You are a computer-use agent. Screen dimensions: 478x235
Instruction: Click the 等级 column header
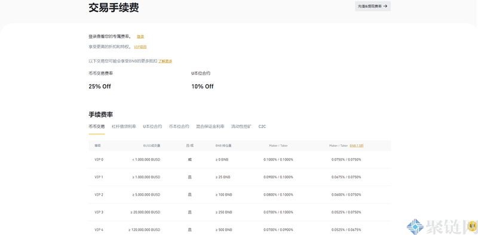pyautogui.click(x=97, y=146)
